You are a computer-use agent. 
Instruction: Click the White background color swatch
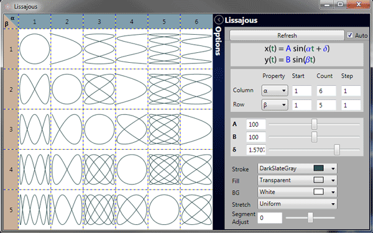319,191
